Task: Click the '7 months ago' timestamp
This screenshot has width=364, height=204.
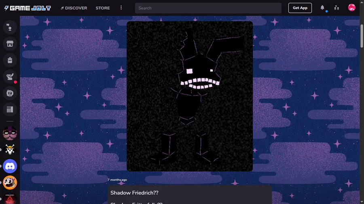Action: coord(117,180)
